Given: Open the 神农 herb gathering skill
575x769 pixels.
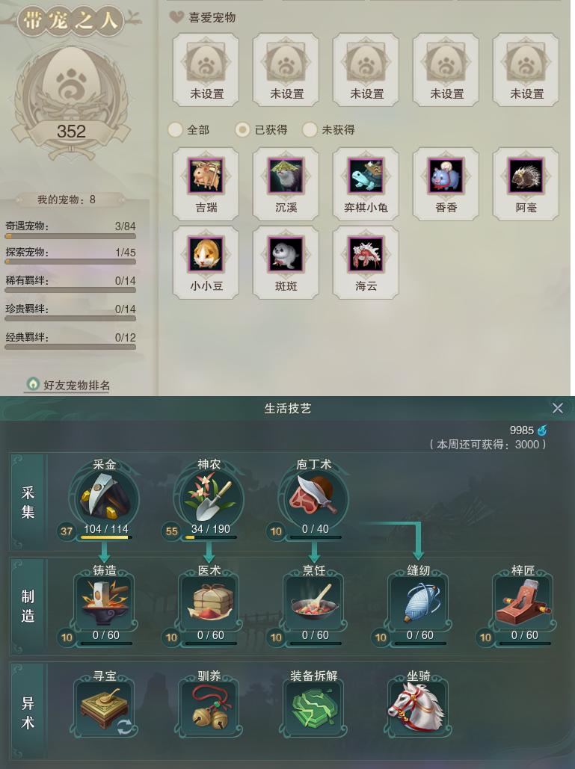Looking at the screenshot, I should (x=209, y=498).
